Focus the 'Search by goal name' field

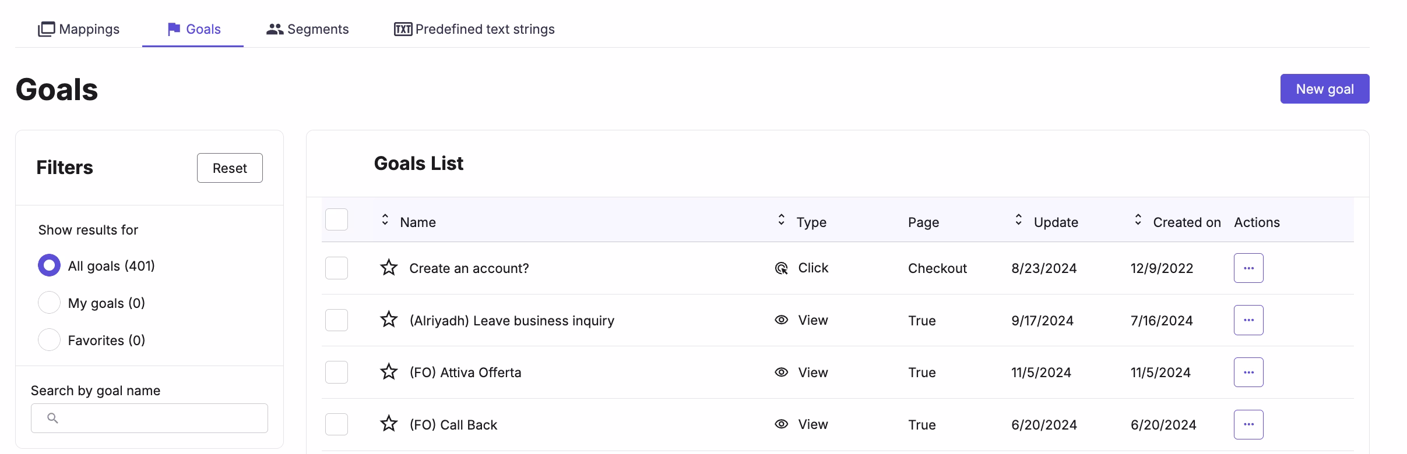(x=157, y=418)
